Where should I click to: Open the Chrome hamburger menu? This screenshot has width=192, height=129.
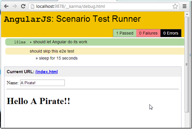coord(184,6)
